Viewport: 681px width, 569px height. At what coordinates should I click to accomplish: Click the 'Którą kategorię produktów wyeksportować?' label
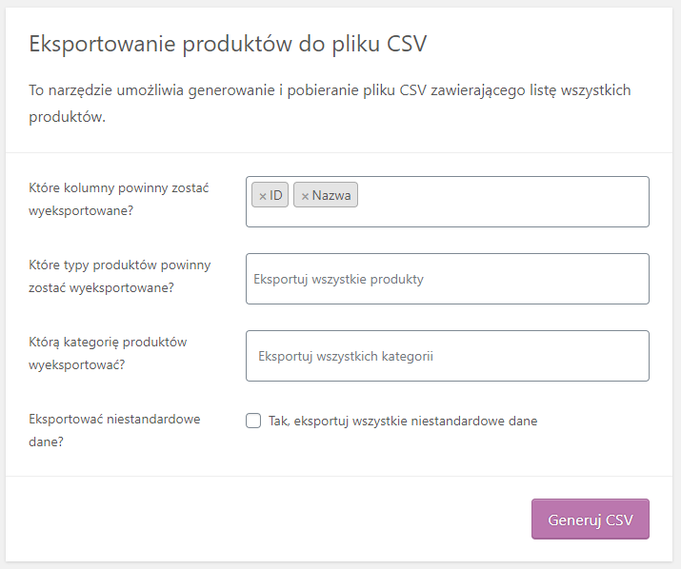click(108, 353)
